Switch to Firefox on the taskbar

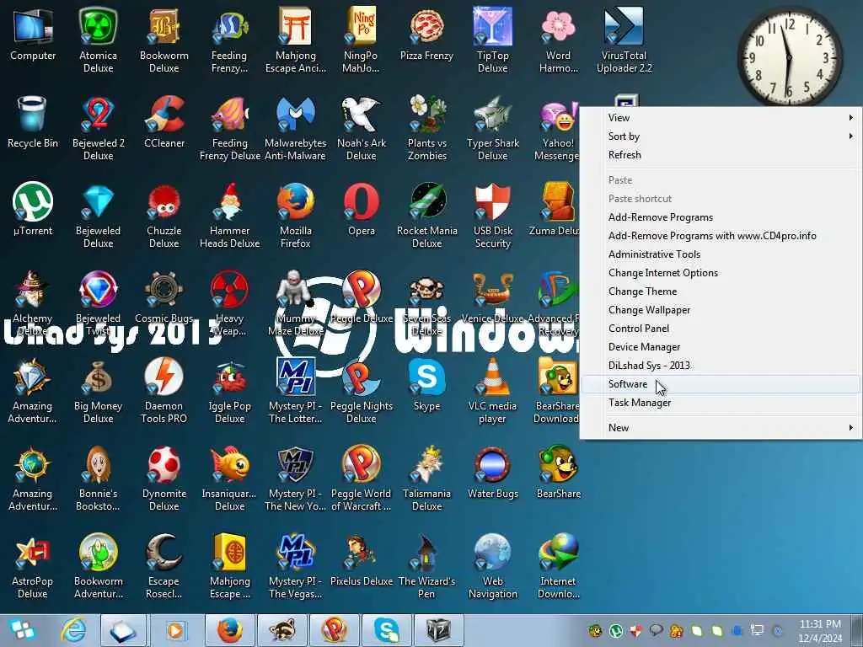coord(229,630)
